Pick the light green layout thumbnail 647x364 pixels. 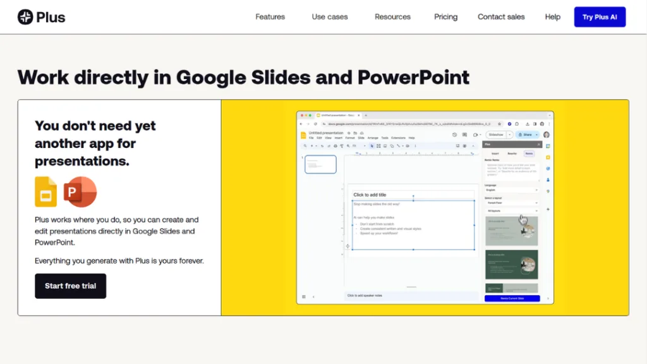pyautogui.click(x=511, y=231)
